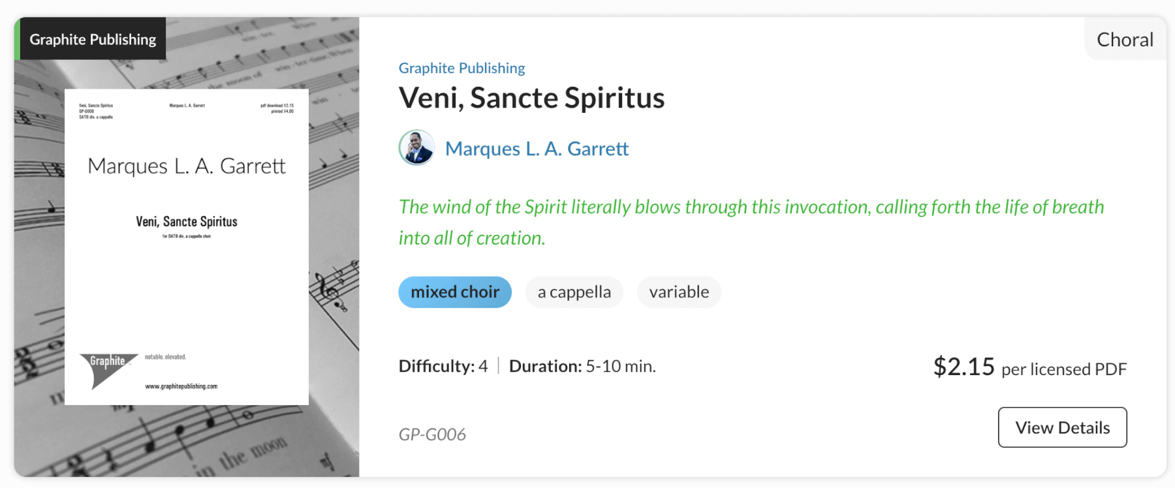Image resolution: width=1175 pixels, height=488 pixels.
Task: Select the variable tag
Action: click(679, 292)
